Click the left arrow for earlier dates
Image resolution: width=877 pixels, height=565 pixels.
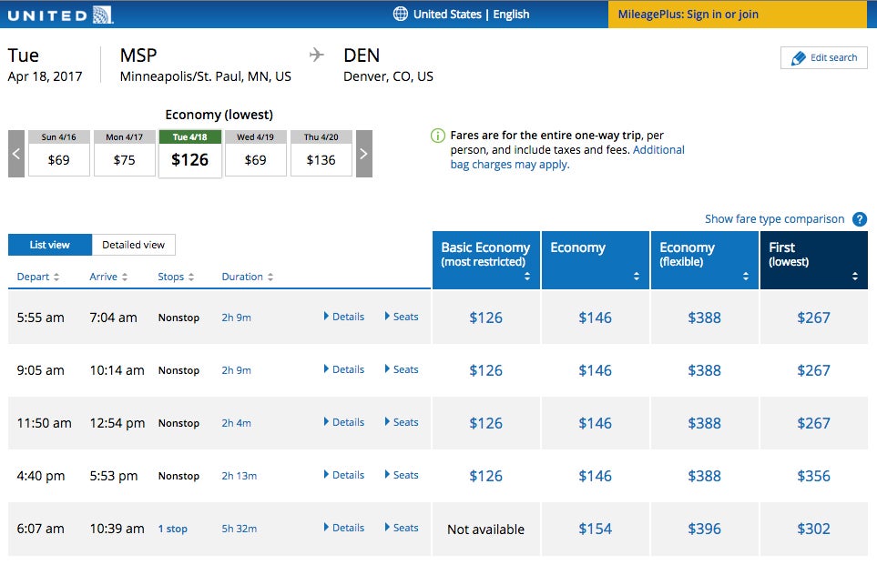[15, 153]
